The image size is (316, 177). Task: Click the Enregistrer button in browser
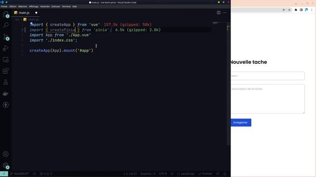[x=241, y=122]
